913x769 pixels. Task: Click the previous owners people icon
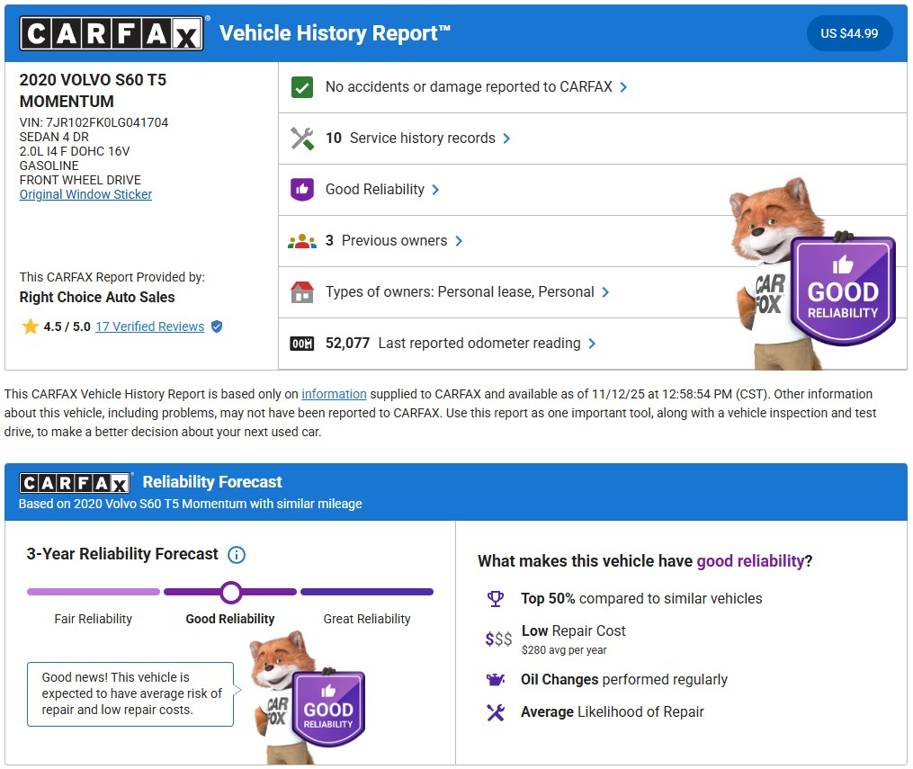pyautogui.click(x=302, y=241)
